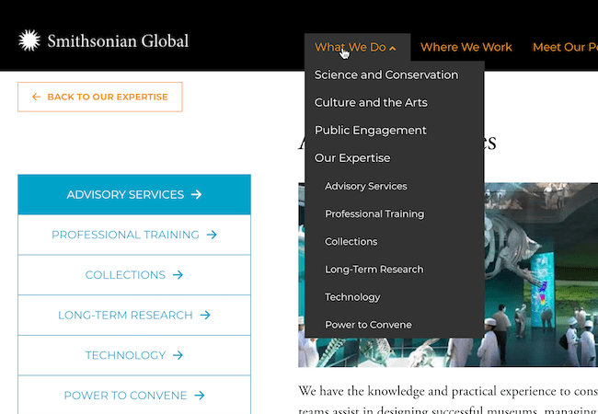Open Meet Our People nav item
The image size is (598, 414).
click(565, 47)
